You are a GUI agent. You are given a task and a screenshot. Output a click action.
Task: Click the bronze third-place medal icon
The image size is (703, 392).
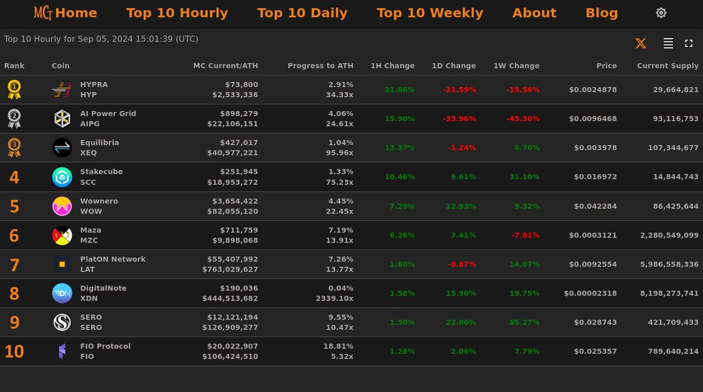click(14, 147)
